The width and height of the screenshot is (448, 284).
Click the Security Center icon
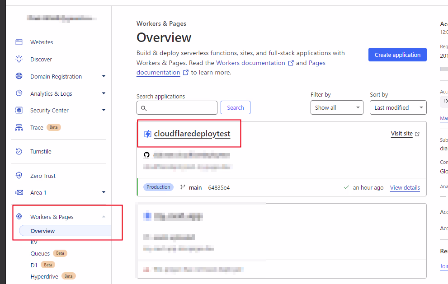click(19, 110)
